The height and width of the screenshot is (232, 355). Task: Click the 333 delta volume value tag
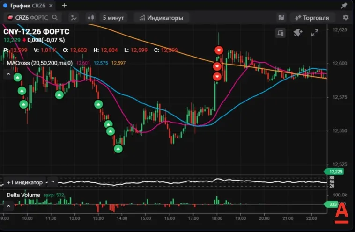pyautogui.click(x=332, y=204)
